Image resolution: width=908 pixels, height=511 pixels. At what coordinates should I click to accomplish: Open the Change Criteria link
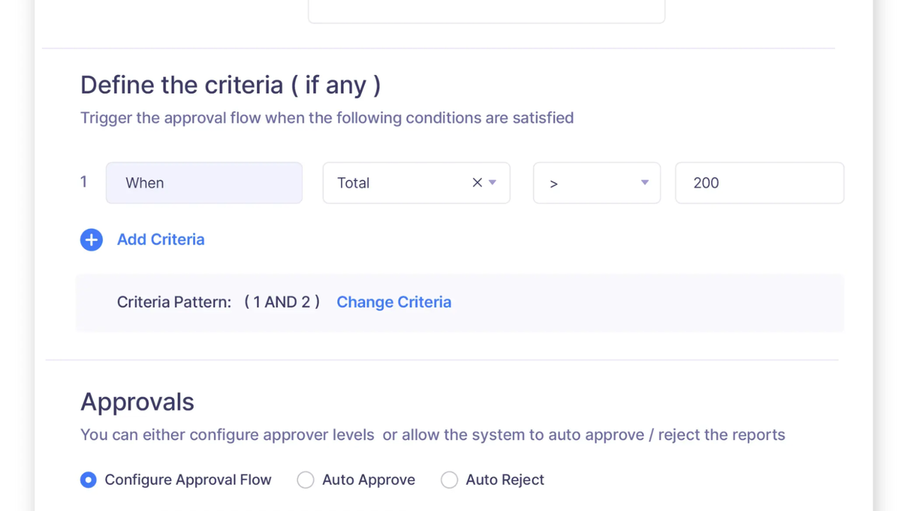click(393, 302)
